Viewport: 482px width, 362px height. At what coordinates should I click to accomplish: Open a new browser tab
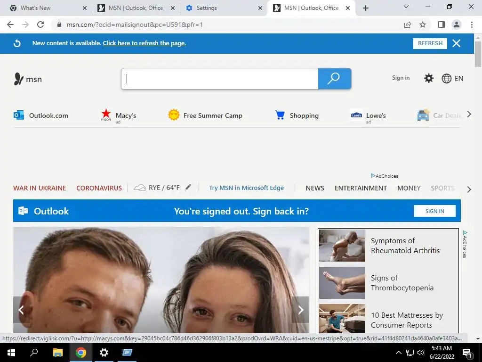[365, 8]
